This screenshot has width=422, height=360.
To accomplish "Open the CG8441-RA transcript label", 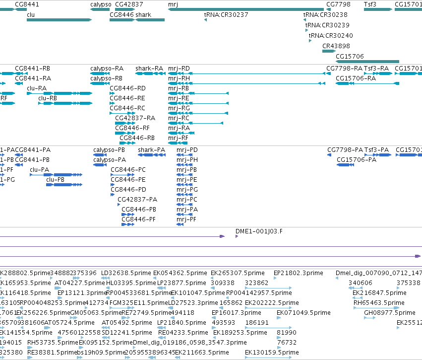I will point(33,78).
